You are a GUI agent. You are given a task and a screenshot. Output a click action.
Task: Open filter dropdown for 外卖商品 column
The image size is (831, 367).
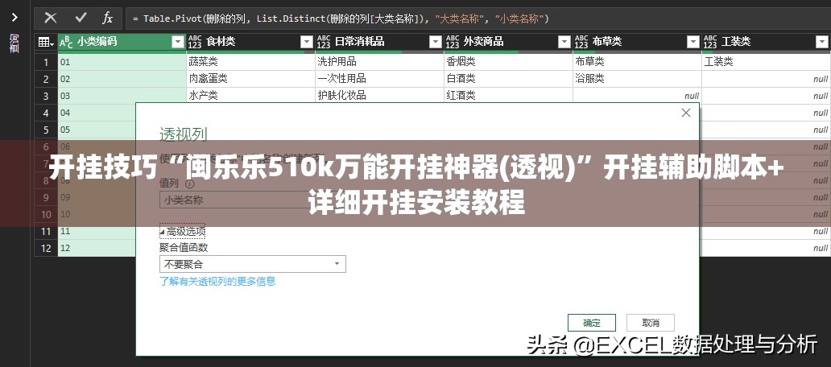point(564,42)
